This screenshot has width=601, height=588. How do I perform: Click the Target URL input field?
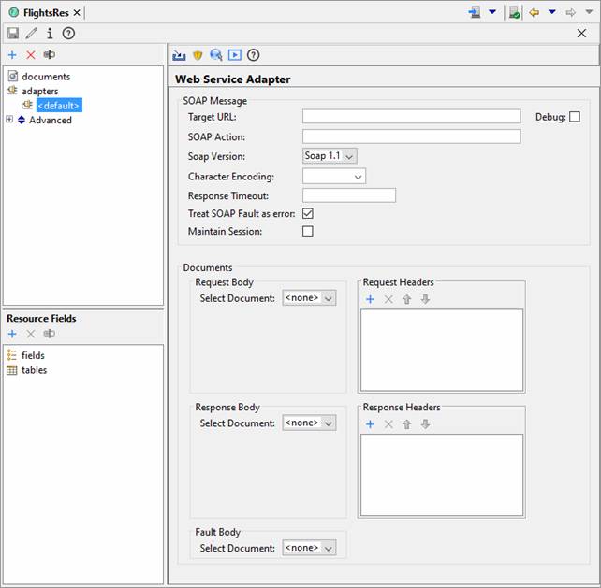(411, 117)
